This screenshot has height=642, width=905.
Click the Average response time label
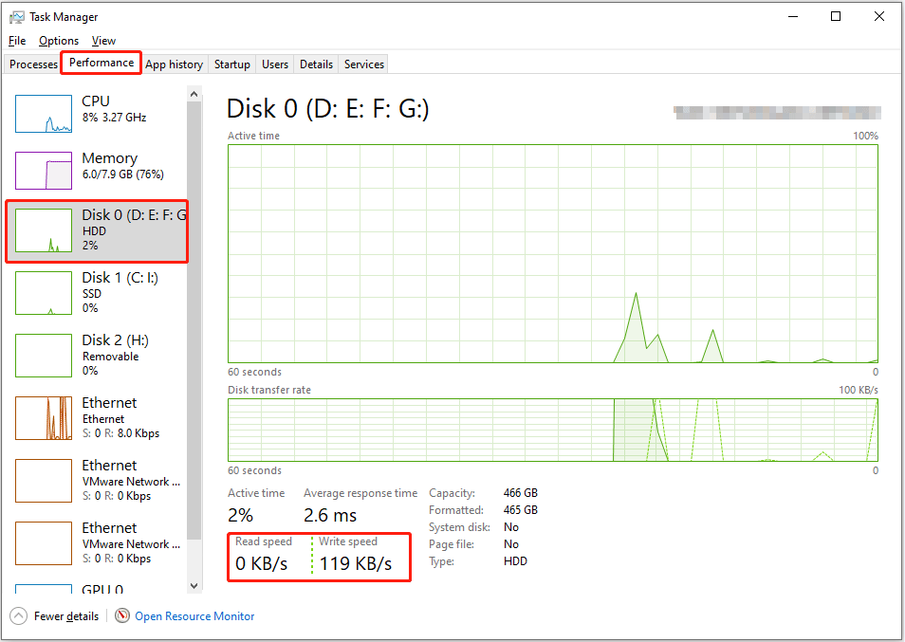[360, 493]
